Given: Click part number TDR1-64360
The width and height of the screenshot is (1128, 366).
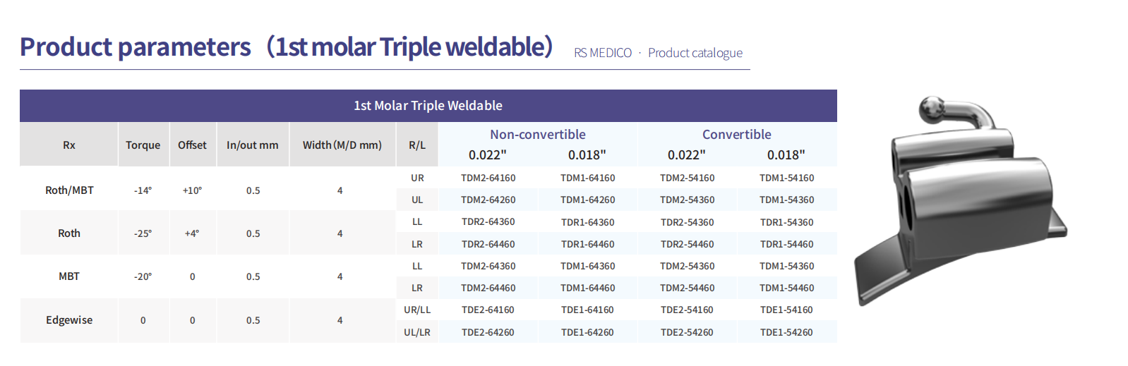Looking at the screenshot, I should [588, 222].
